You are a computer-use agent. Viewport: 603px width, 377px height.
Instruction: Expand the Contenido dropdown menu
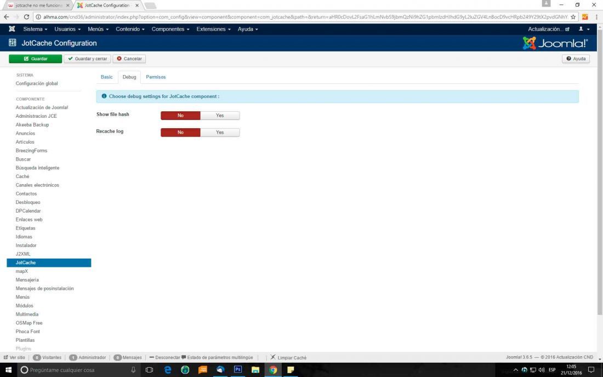130,29
